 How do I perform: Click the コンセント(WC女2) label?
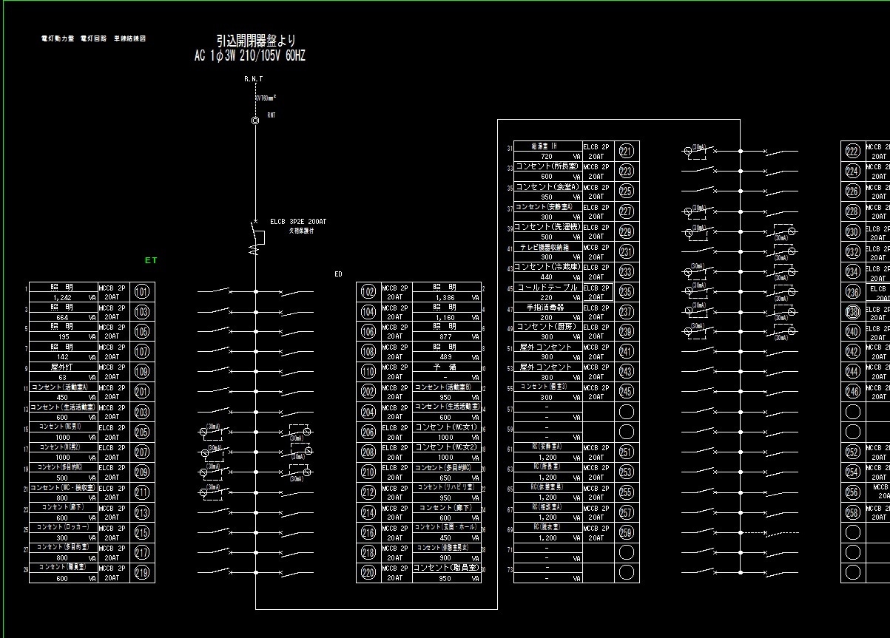(446, 447)
